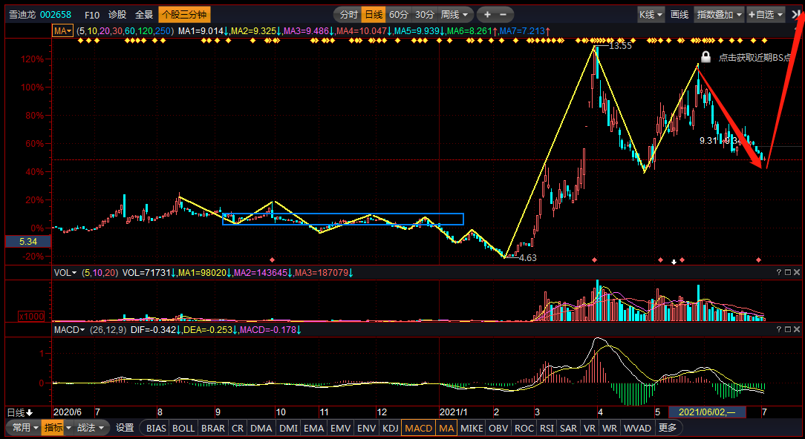This screenshot has height=439, width=805.
Task: Click the lock icon for BS points
Action: pos(706,57)
